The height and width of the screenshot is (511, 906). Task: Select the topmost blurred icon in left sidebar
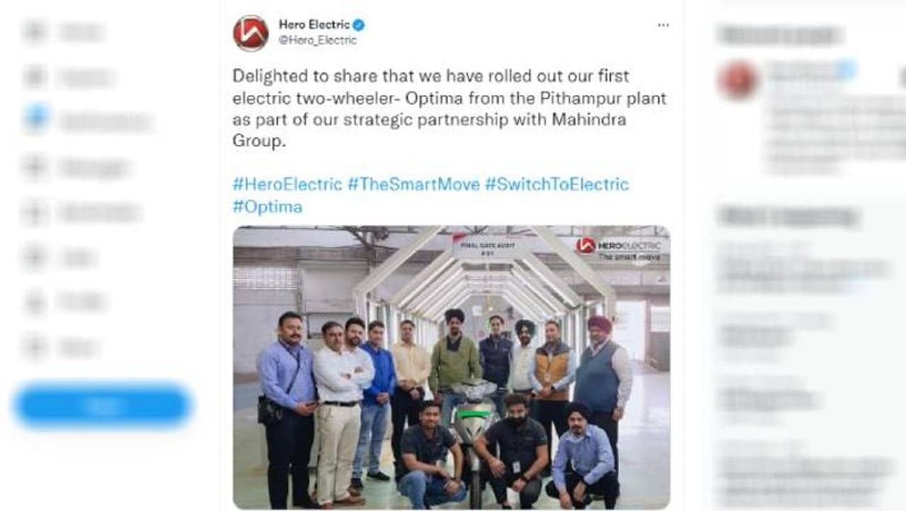(x=35, y=32)
